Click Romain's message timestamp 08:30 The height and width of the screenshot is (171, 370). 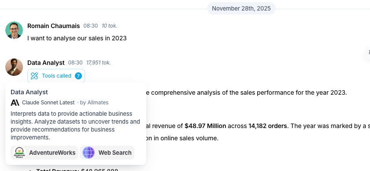point(91,26)
